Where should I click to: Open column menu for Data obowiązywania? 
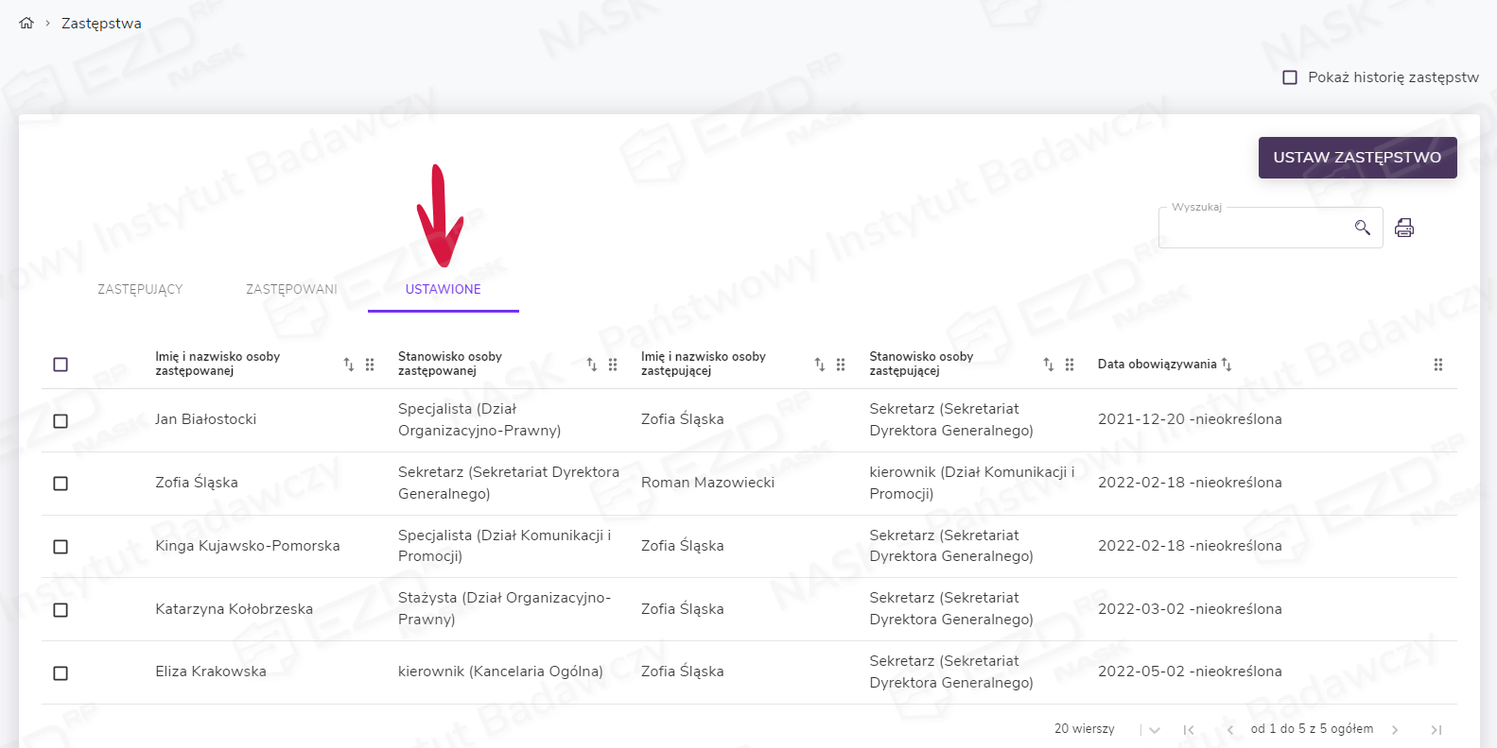1437,365
